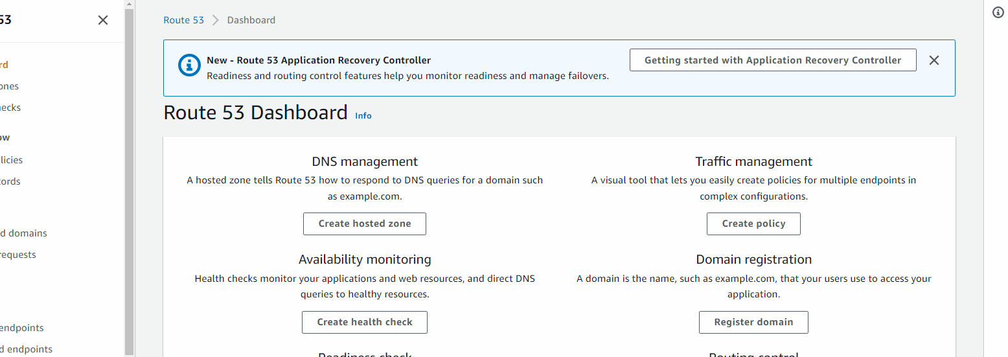Open the Info link beside Route 53 Dashboard

pyautogui.click(x=363, y=115)
